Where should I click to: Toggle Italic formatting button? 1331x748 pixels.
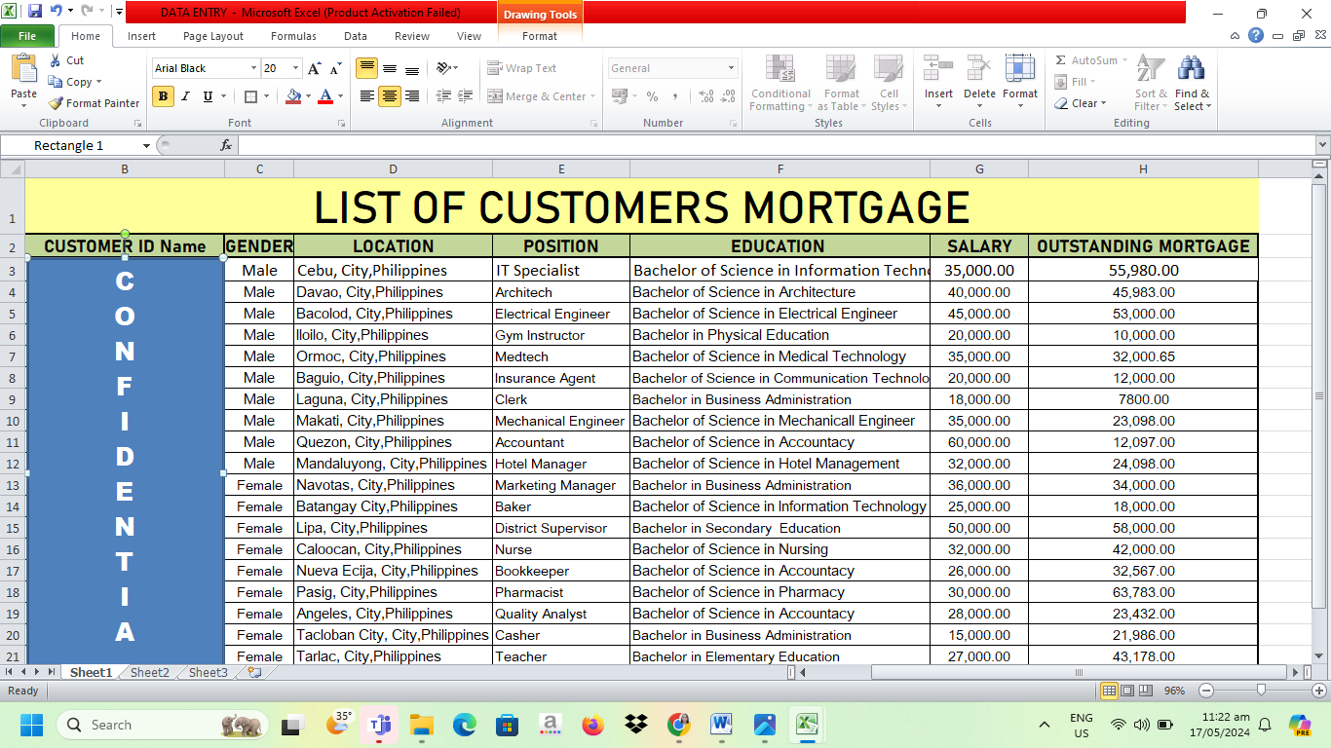click(x=185, y=96)
